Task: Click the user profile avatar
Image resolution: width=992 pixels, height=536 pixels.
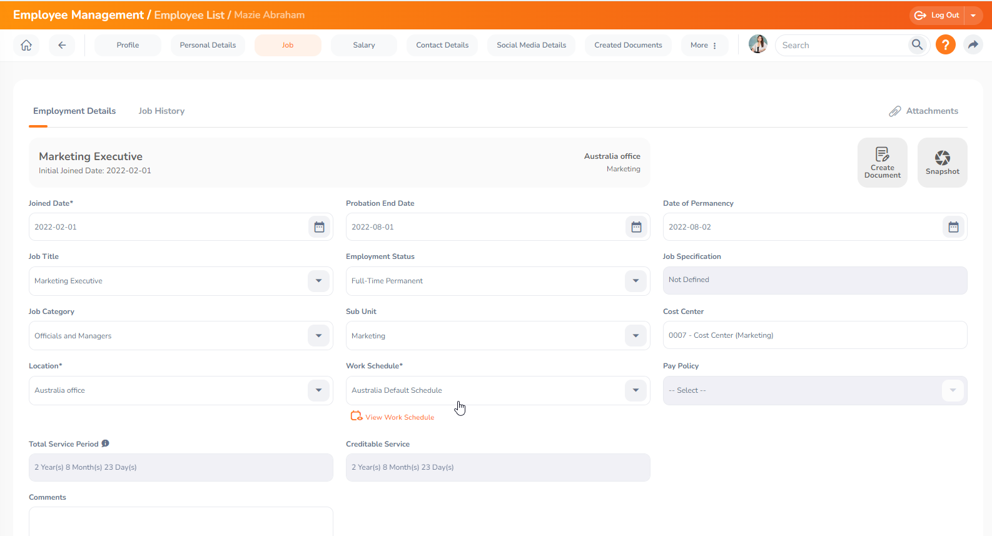Action: [758, 44]
